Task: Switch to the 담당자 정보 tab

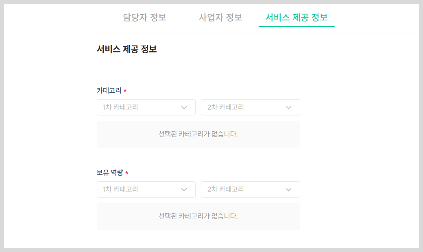Action: tap(145, 17)
